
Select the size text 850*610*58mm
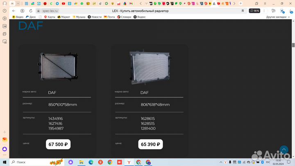(x=63, y=105)
